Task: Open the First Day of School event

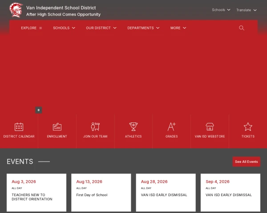Action: point(92,195)
